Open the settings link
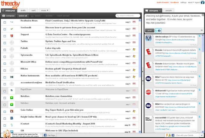The image size is (205, 138). pyautogui.click(x=183, y=2)
